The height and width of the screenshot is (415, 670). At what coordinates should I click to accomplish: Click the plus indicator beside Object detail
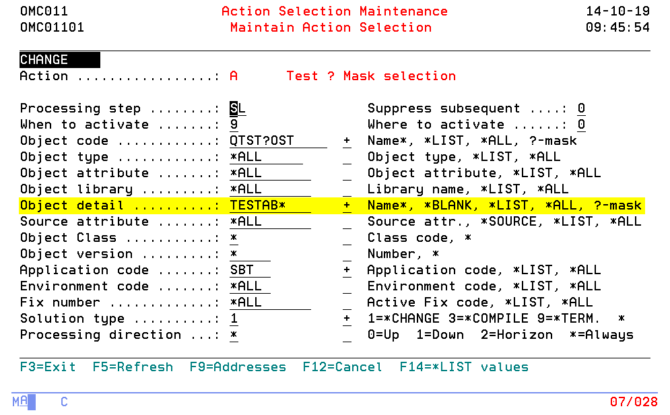point(347,205)
